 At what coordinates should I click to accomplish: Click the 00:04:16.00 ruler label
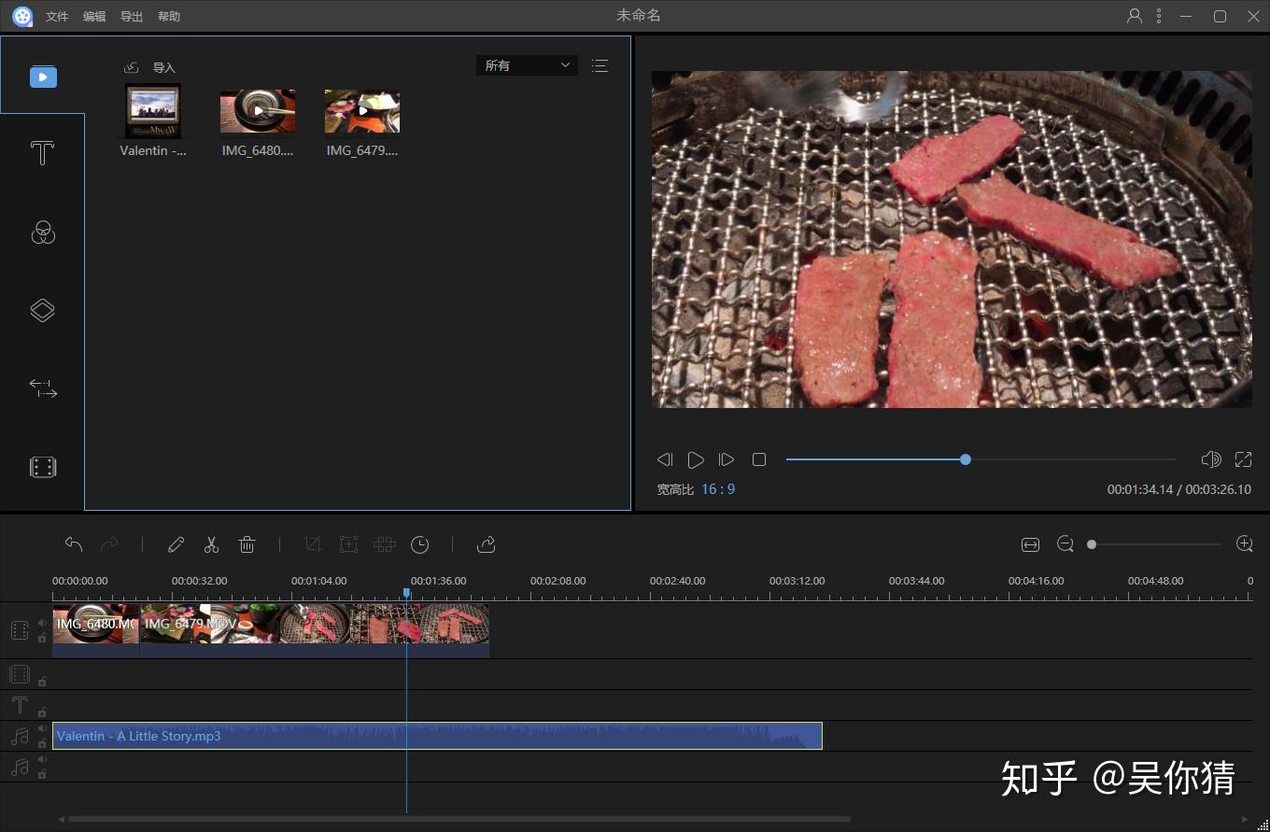[x=1037, y=581]
